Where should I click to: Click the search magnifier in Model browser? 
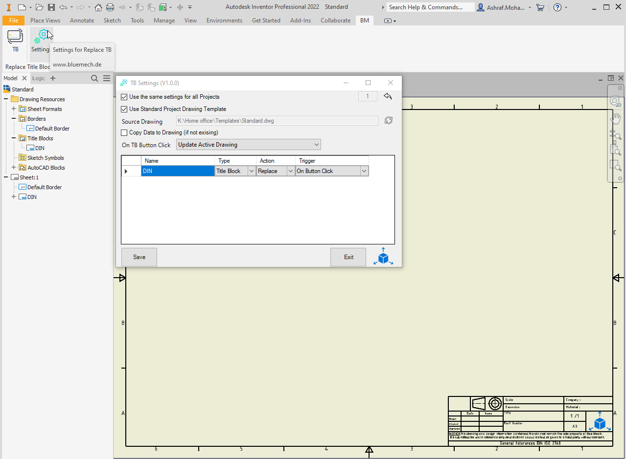(95, 78)
